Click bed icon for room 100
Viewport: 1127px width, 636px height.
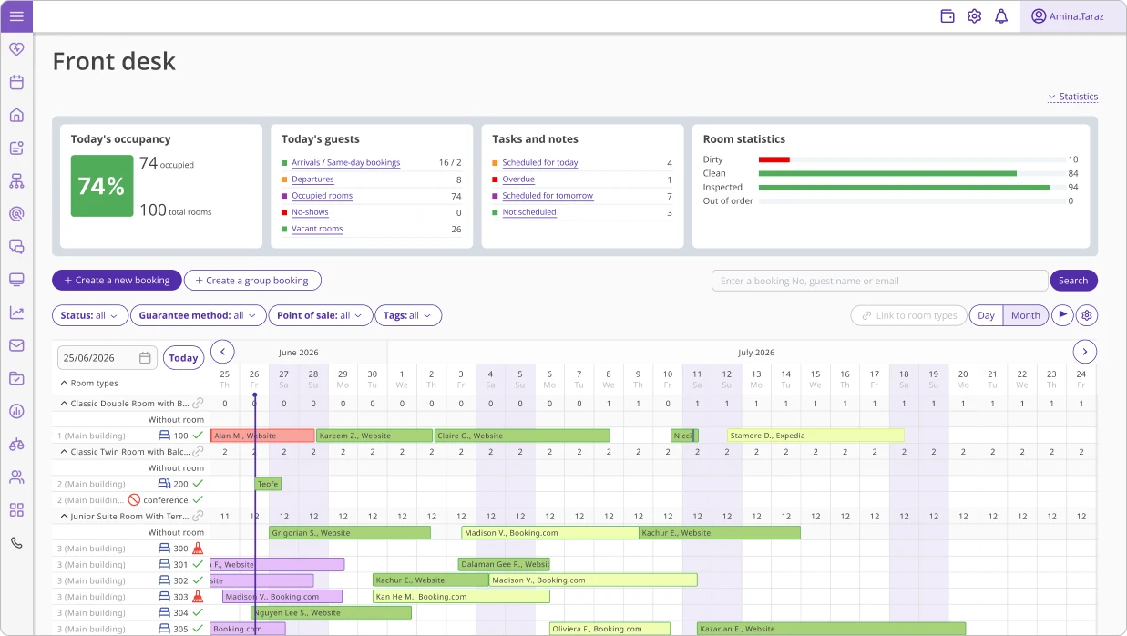164,436
